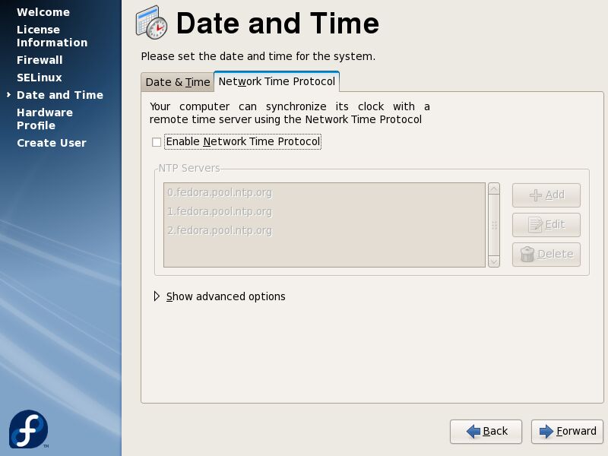Open the Firewall step in sidebar
The image size is (608, 456).
pos(40,60)
